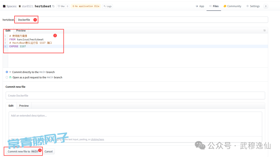Viewport: 280px width, 157px height.
Task: Select Commit directly to the main branch
Action: tap(7, 72)
